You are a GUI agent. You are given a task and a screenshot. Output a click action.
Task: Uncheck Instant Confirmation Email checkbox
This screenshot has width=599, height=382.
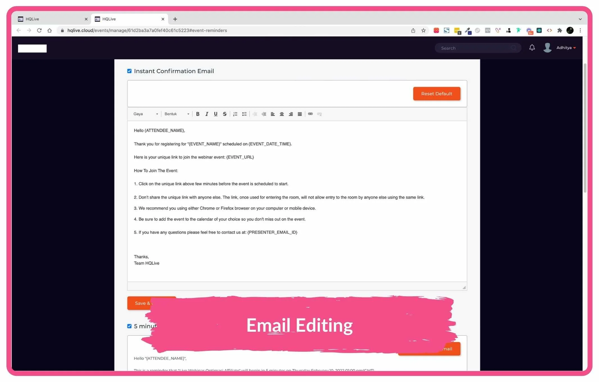(x=129, y=71)
